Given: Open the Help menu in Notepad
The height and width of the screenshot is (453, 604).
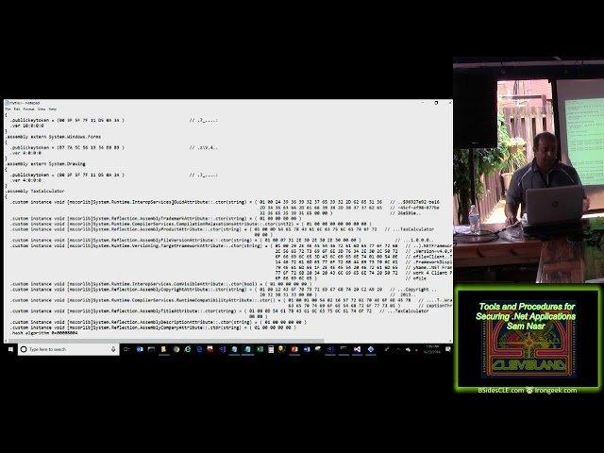Looking at the screenshot, I should [52, 109].
